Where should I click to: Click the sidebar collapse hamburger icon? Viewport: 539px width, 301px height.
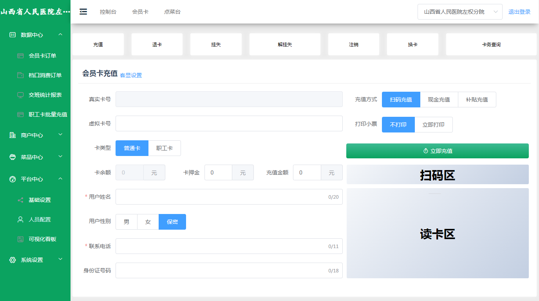(83, 12)
